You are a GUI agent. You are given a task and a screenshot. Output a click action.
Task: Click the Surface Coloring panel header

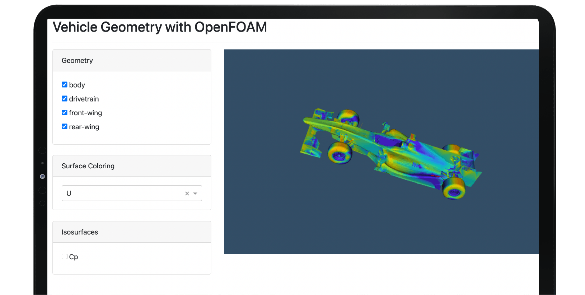pos(132,166)
